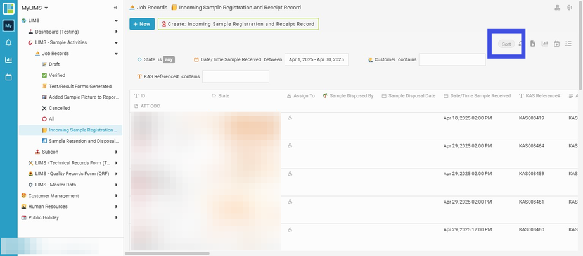This screenshot has width=583, height=256.
Task: Expand Dashboard (Testing) arrow
Action: (x=116, y=32)
